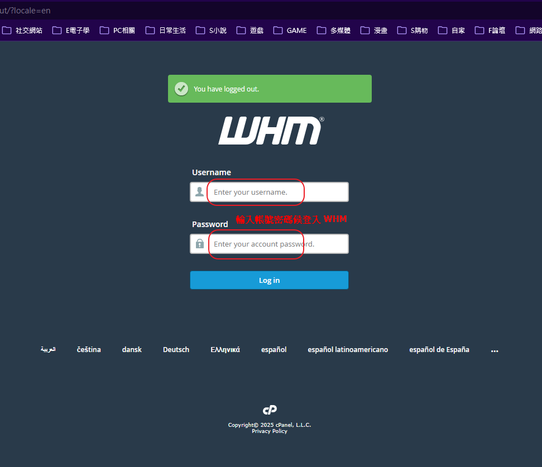The height and width of the screenshot is (467, 542).
Task: Click the WHM logo
Action: tap(270, 131)
